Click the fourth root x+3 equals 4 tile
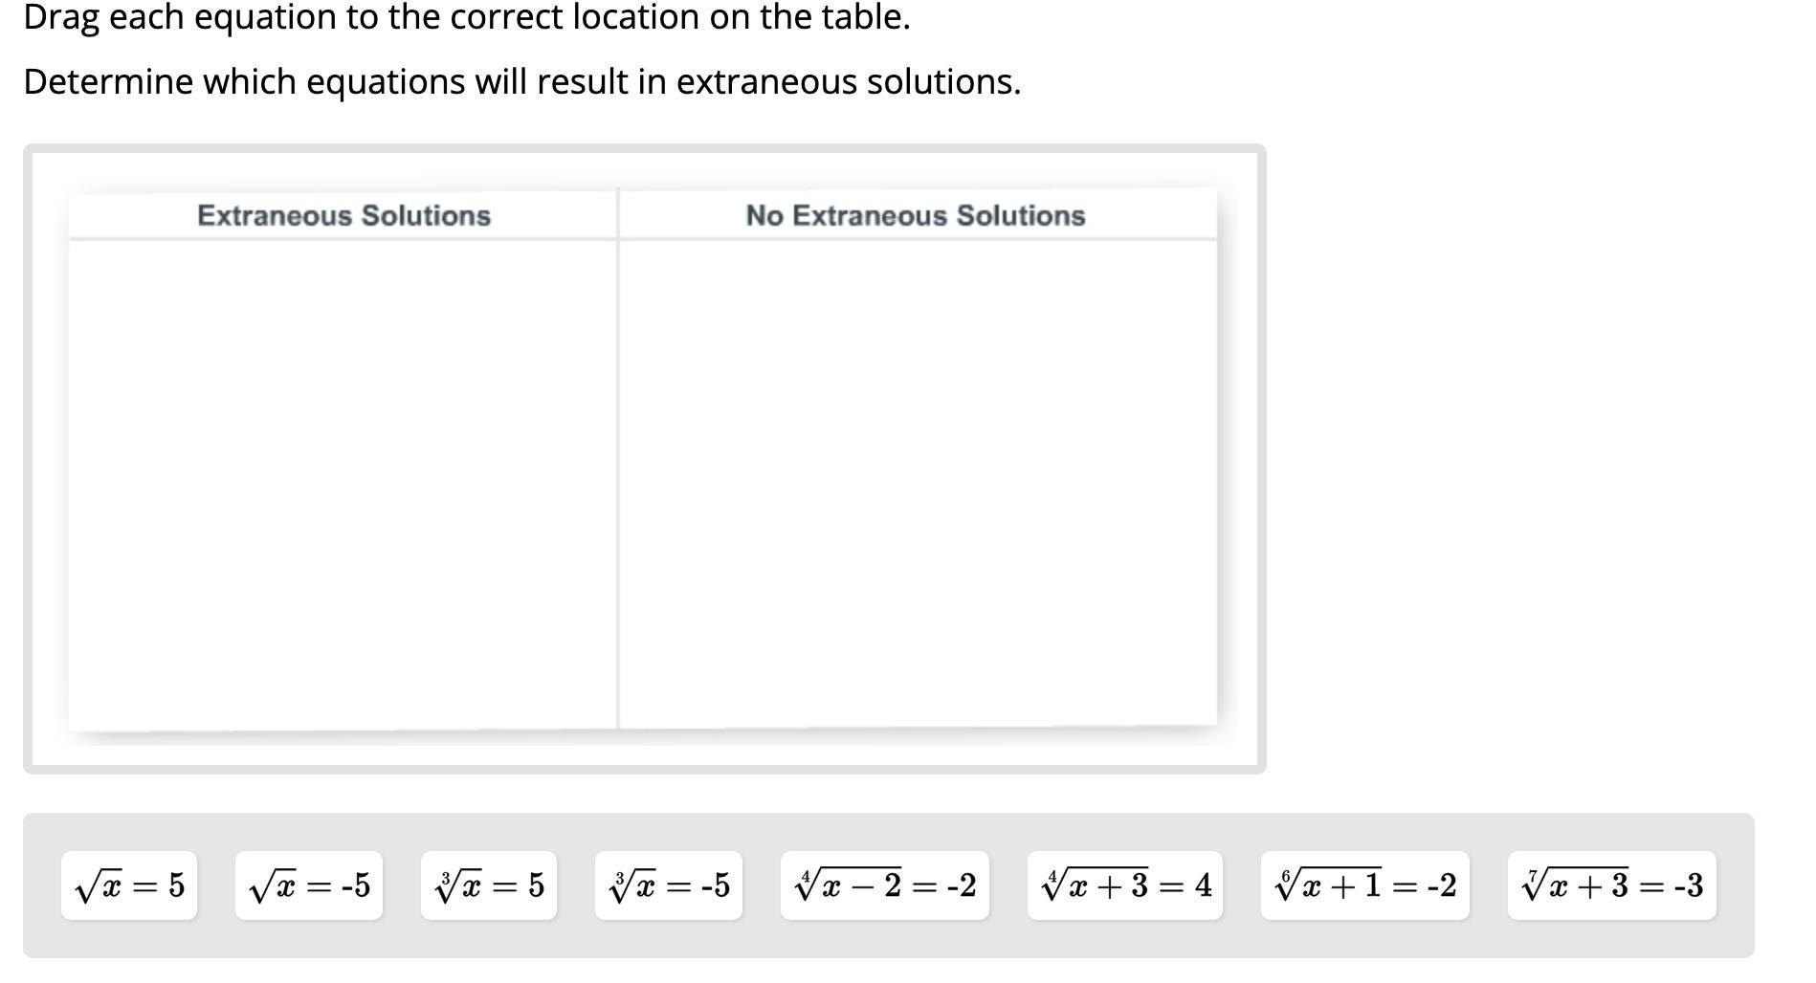Image resolution: width=1816 pixels, height=983 pixels. pos(1124,885)
